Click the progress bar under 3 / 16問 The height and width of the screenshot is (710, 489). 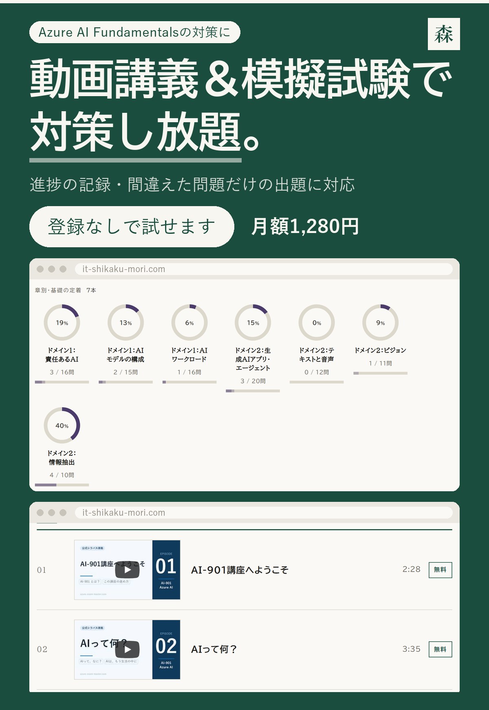click(x=62, y=382)
